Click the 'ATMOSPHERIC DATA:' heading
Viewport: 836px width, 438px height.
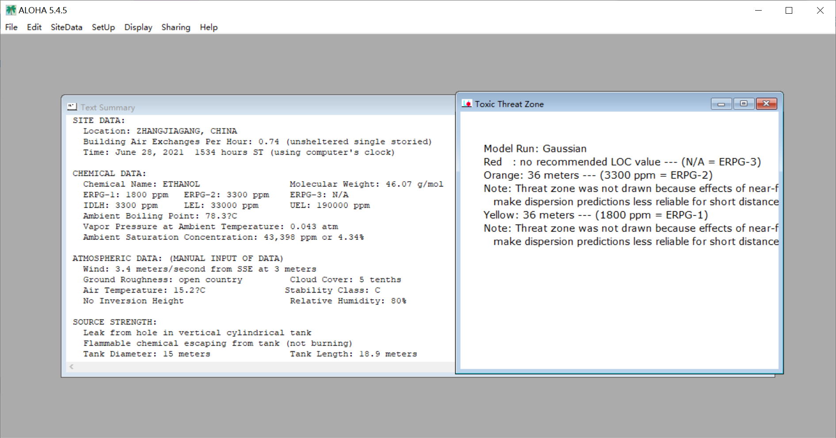118,258
